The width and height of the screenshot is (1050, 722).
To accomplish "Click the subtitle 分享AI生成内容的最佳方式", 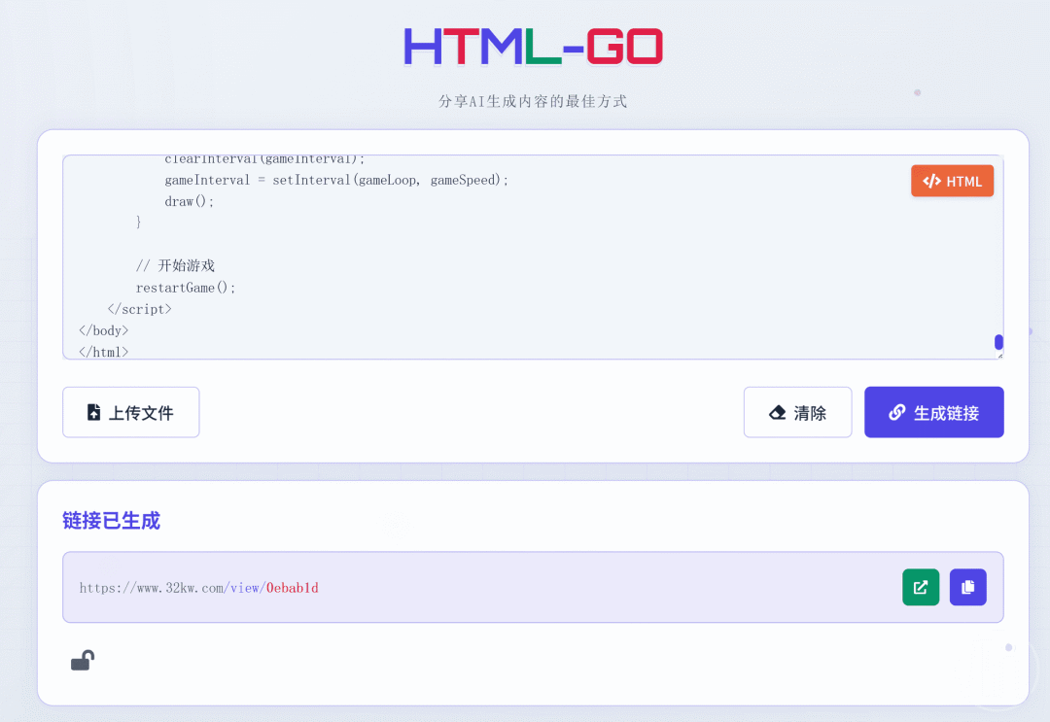I will tap(533, 101).
